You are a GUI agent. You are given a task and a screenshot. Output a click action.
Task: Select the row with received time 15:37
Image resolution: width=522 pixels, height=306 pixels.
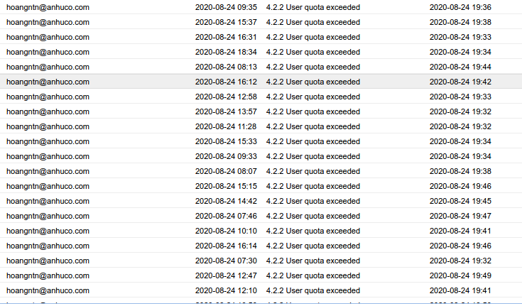[261, 22]
